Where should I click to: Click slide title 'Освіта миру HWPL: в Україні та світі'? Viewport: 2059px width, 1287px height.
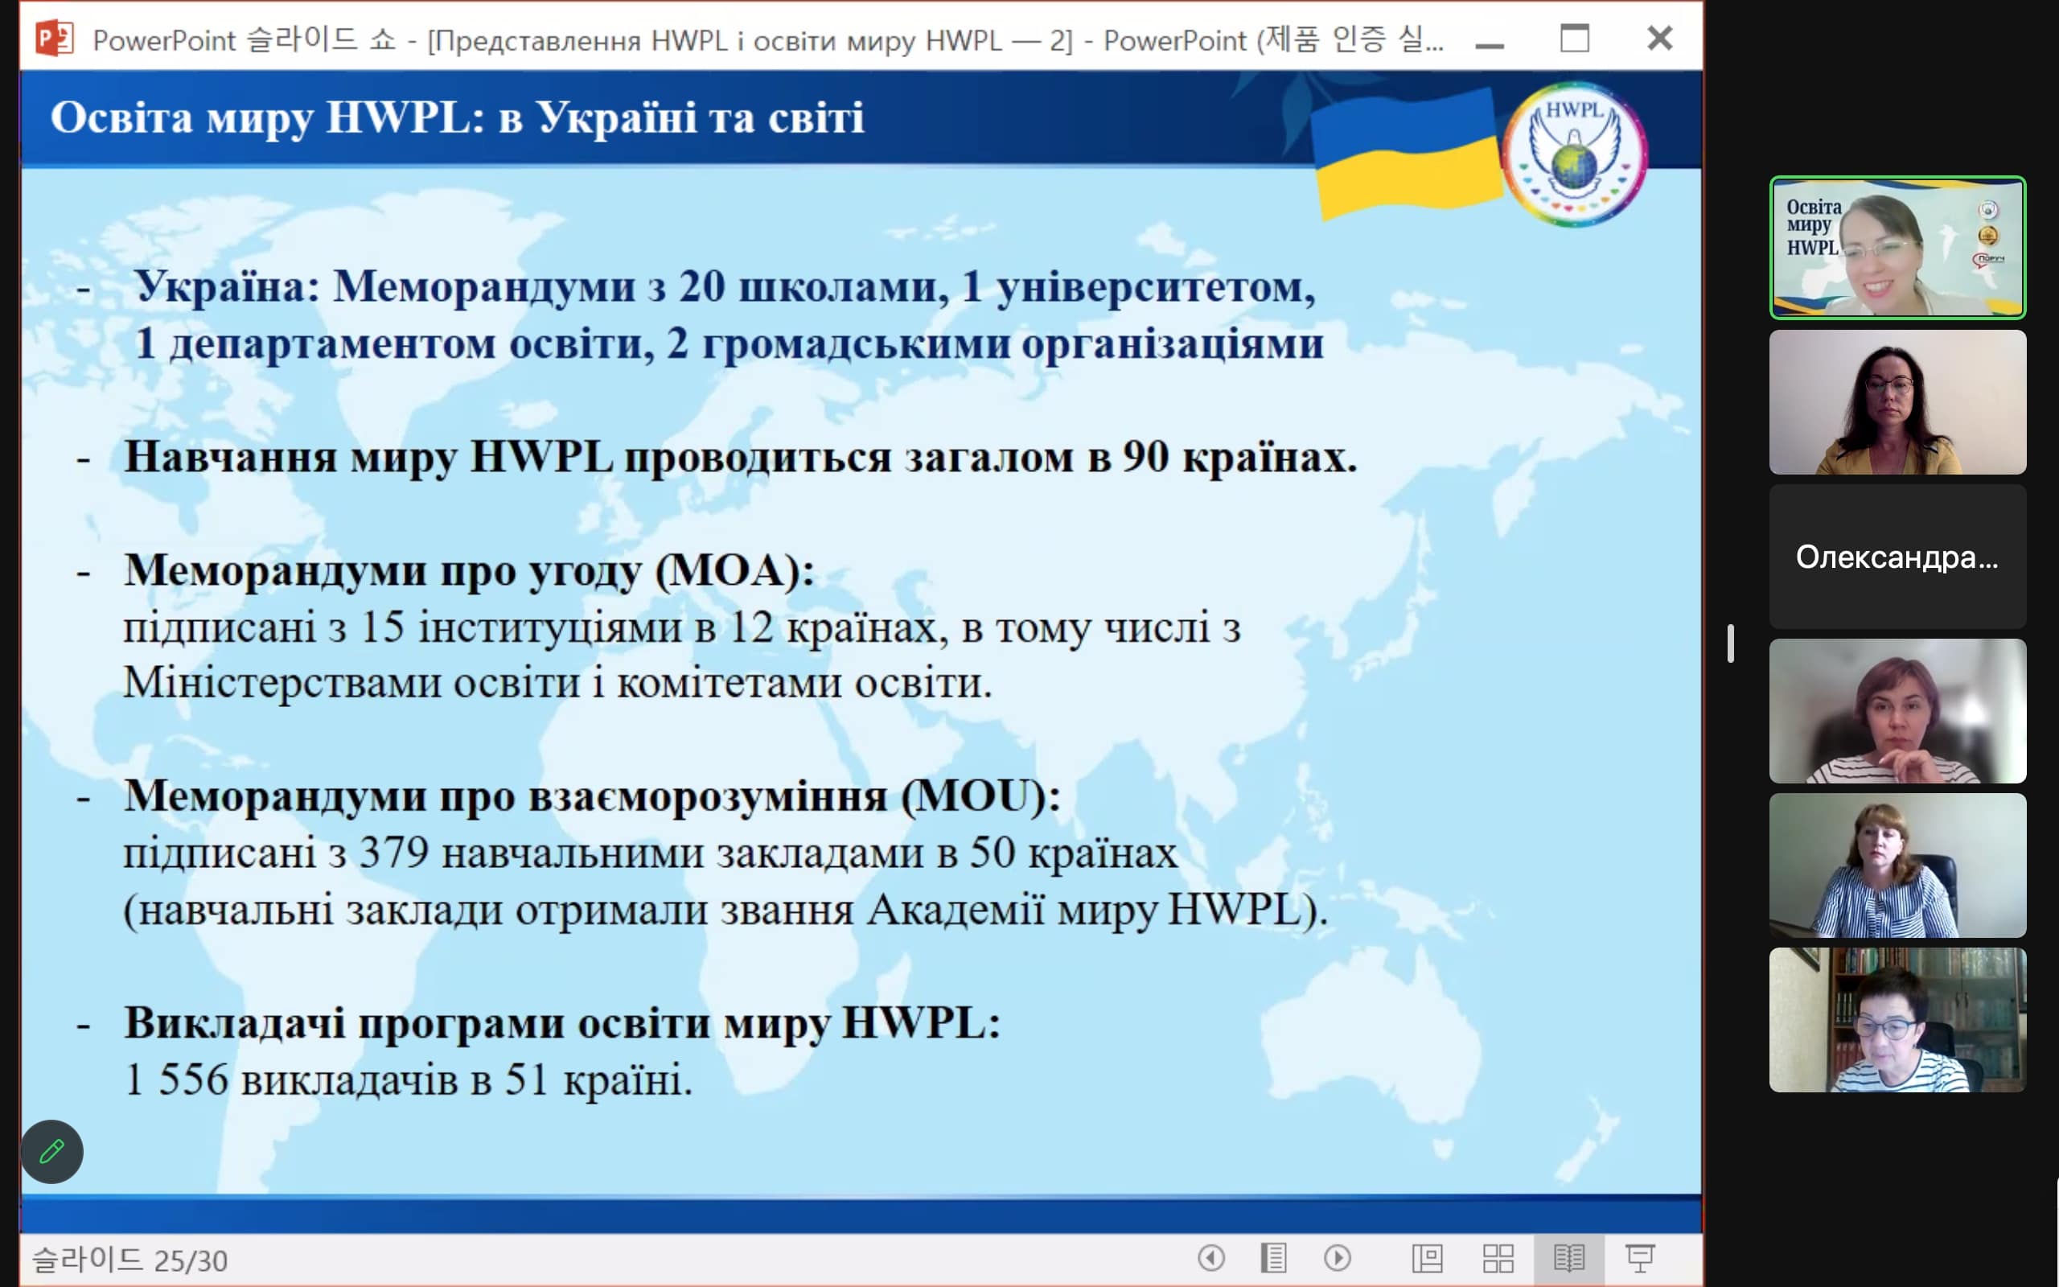pos(457,118)
